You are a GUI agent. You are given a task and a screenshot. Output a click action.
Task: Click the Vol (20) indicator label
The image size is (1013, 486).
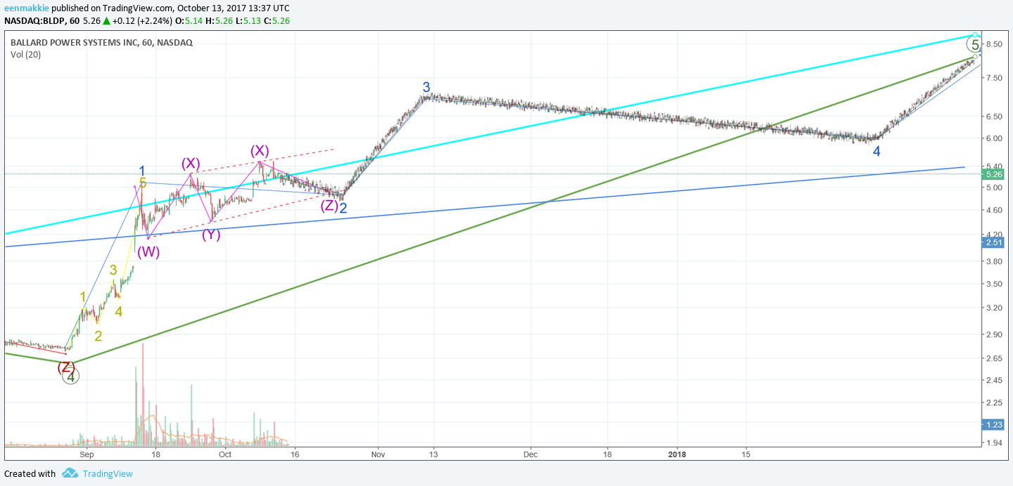tap(25, 55)
